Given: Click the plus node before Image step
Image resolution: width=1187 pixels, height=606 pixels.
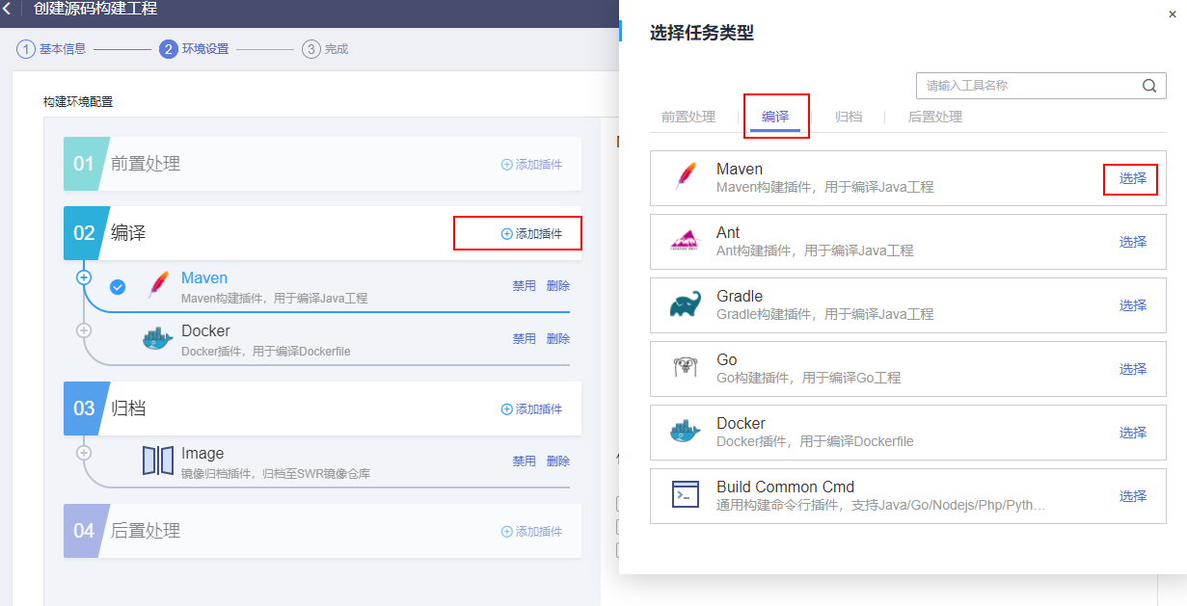Looking at the screenshot, I should tap(84, 453).
